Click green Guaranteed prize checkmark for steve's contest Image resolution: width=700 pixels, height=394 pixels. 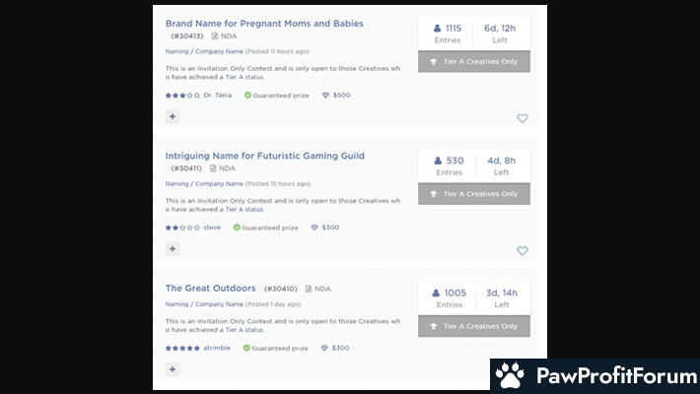coord(237,228)
